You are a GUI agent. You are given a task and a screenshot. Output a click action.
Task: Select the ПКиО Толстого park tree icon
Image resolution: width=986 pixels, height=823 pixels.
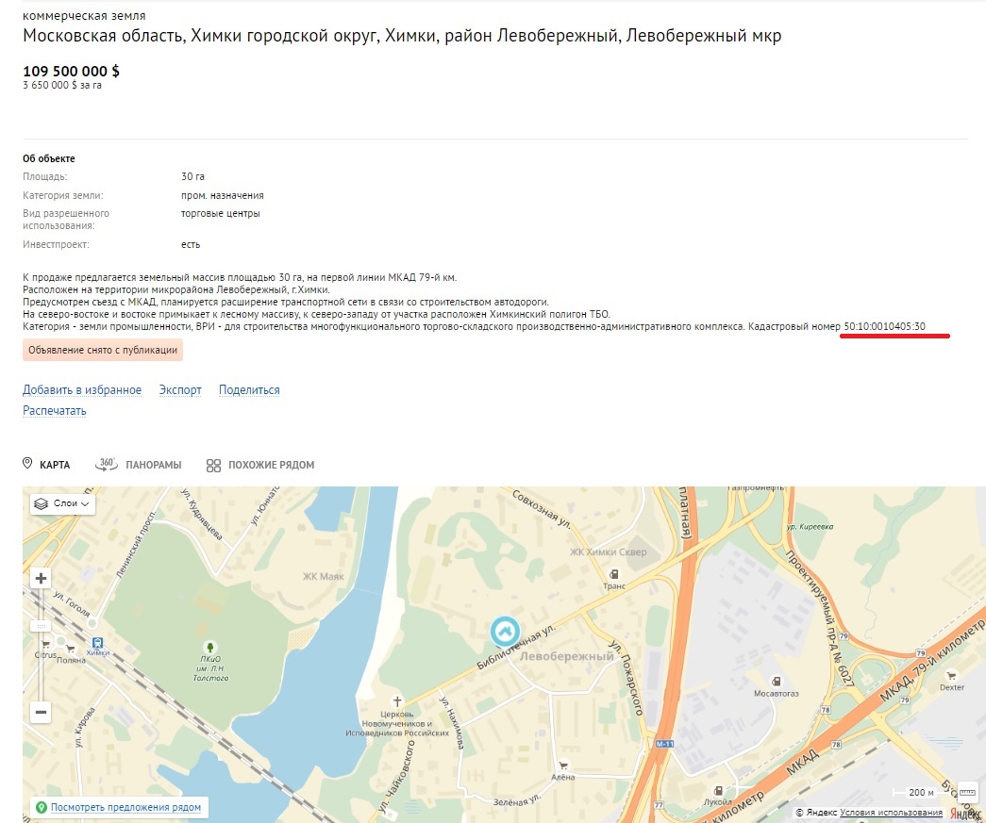tap(209, 647)
